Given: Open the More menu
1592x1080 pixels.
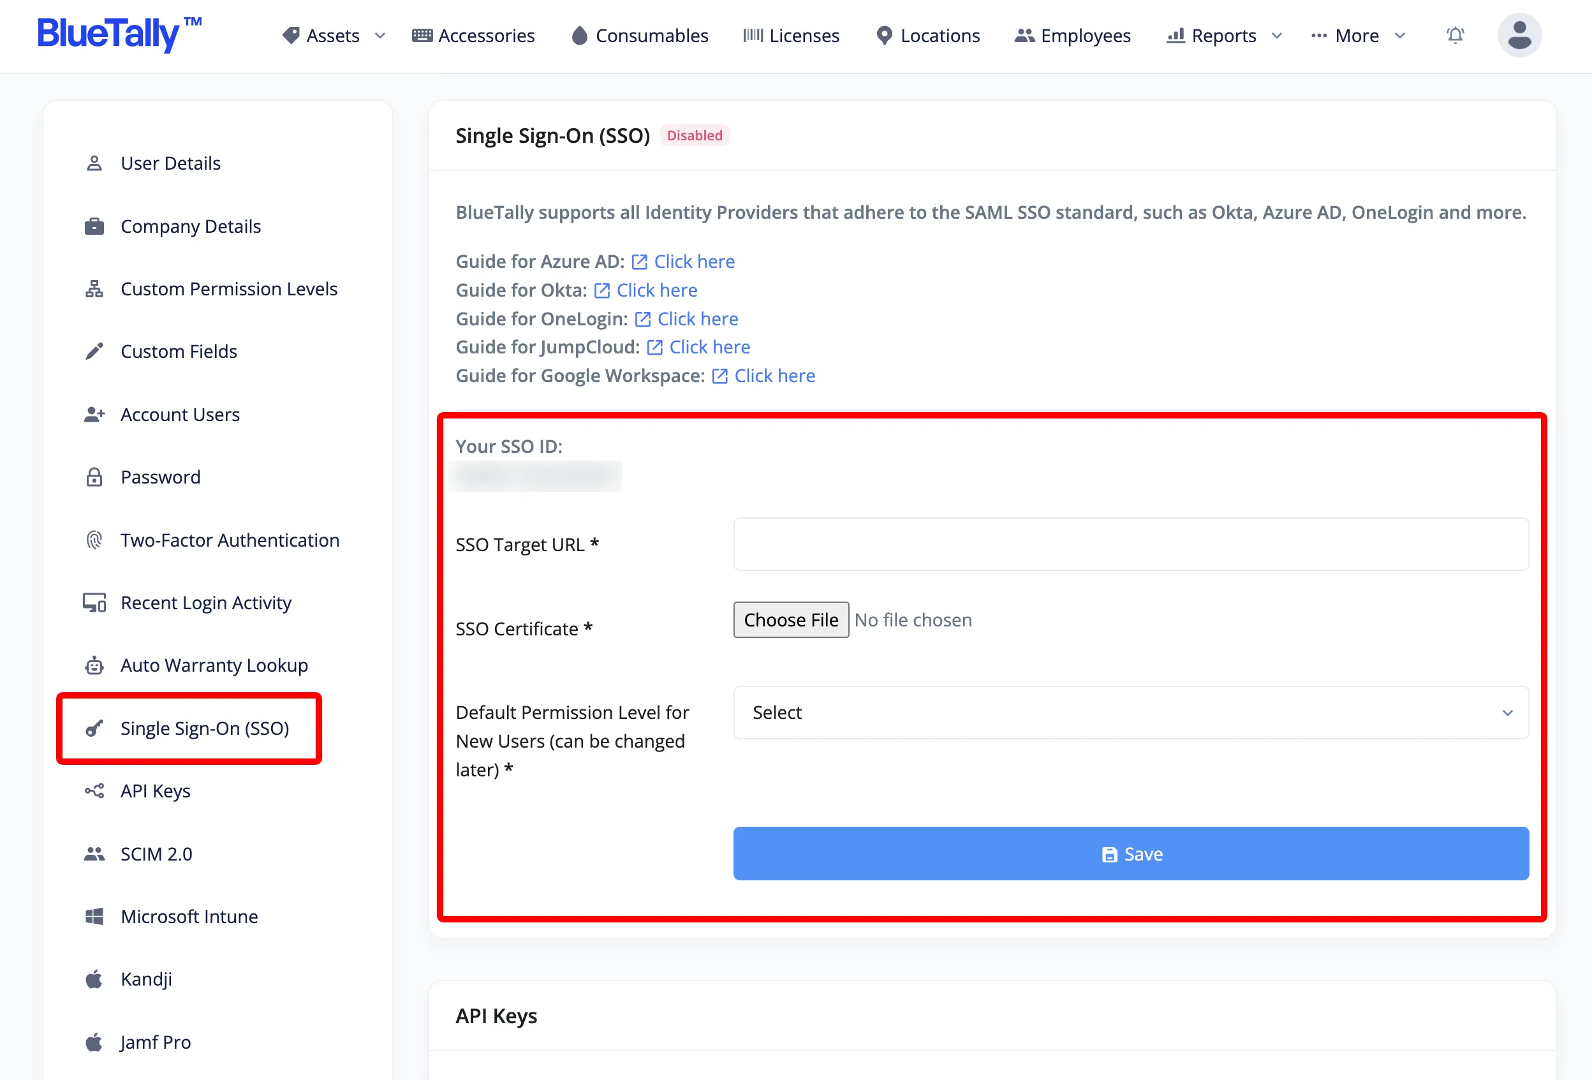Looking at the screenshot, I should (x=1358, y=36).
